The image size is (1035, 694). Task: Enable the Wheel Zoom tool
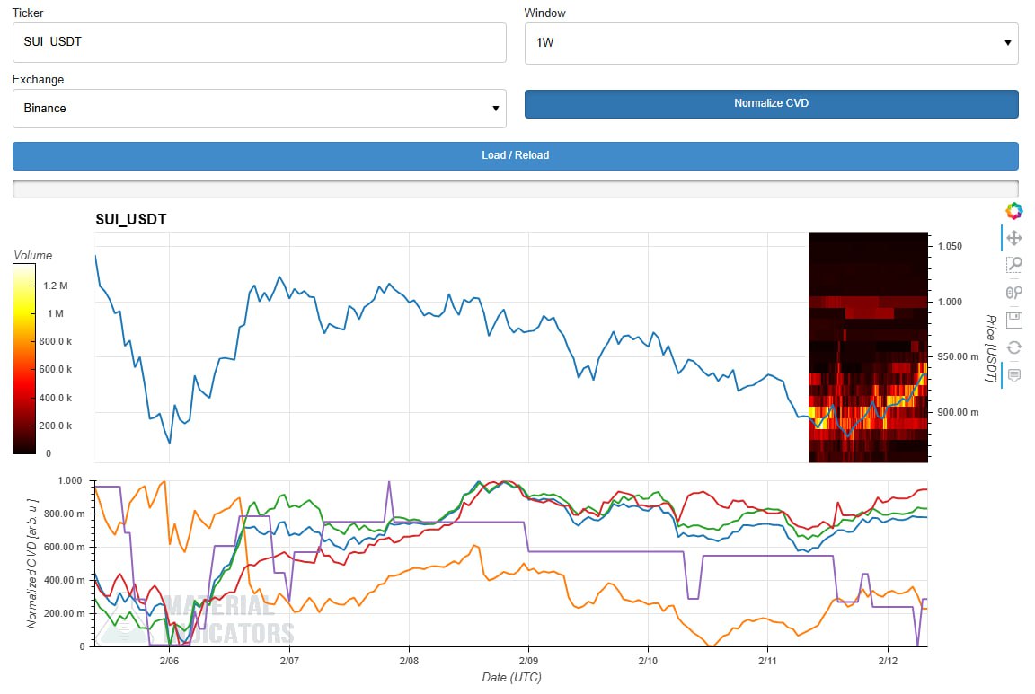pyautogui.click(x=1013, y=293)
